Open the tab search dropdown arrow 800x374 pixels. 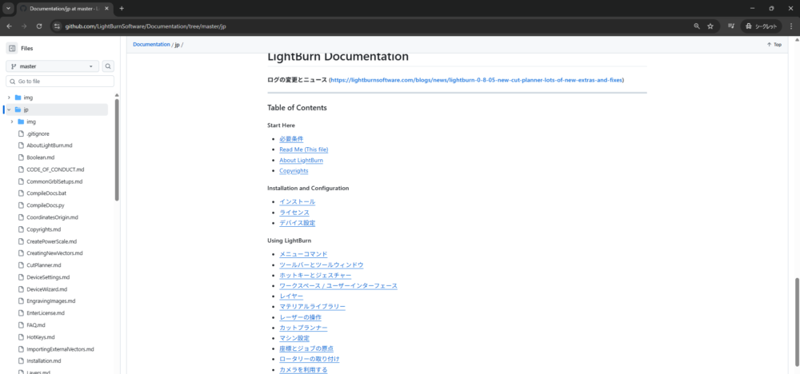tap(7, 8)
